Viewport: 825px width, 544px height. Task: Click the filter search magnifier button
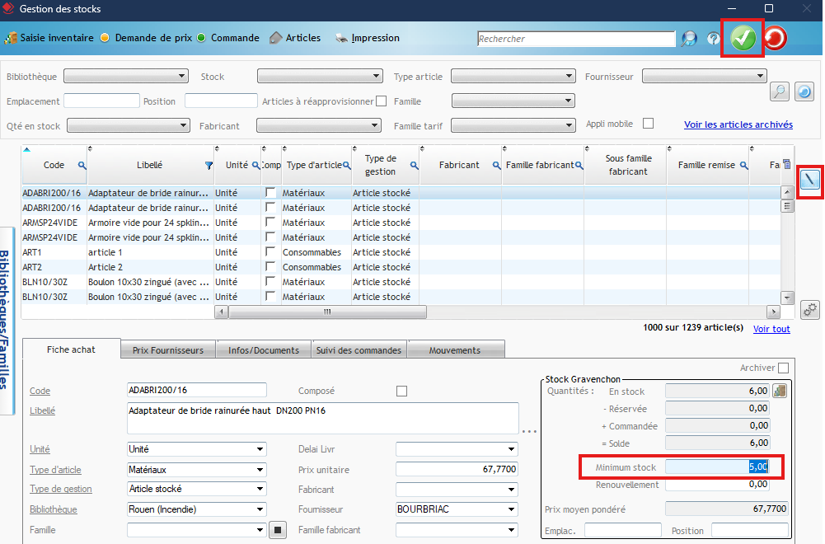coord(780,91)
